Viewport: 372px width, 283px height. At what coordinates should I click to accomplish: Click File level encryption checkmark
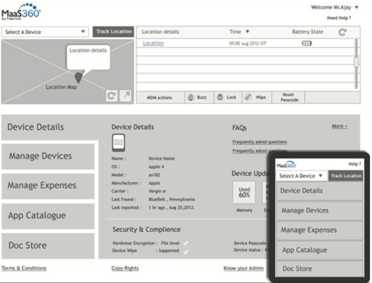coord(186,243)
